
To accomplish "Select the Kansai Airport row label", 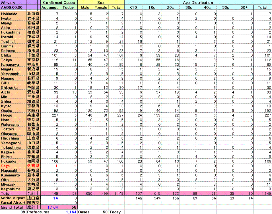I will [13, 203].
